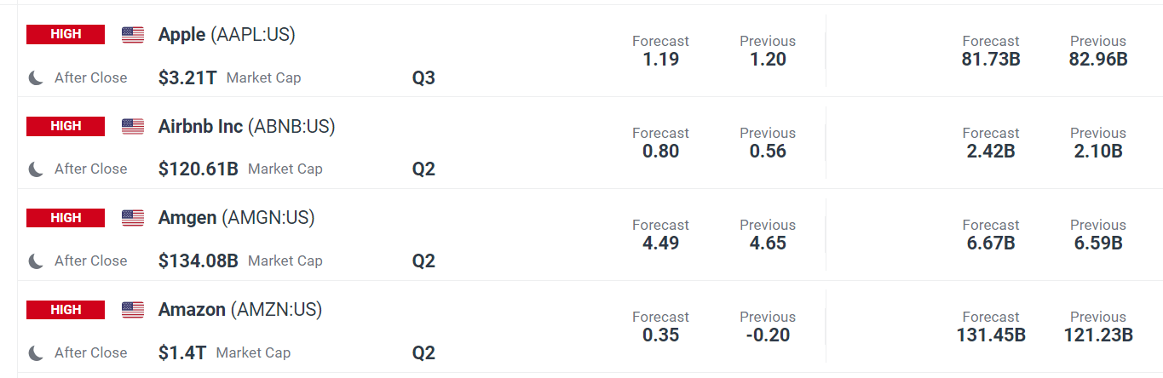1163x378 pixels.
Task: Click the moon icon in Airbnb's row
Action: pos(36,169)
